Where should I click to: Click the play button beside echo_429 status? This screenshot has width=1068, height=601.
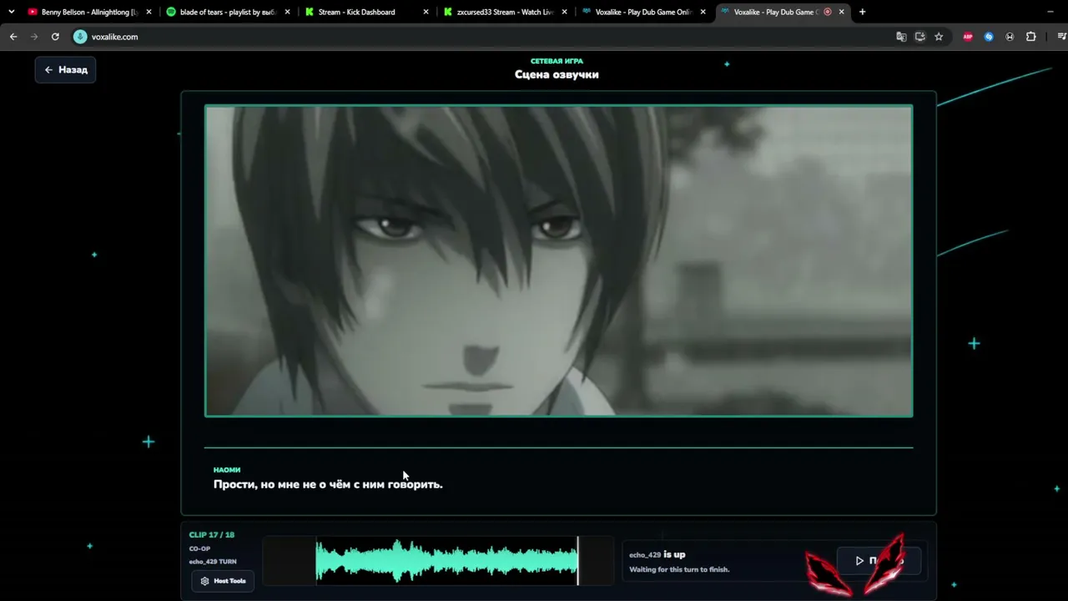879,561
